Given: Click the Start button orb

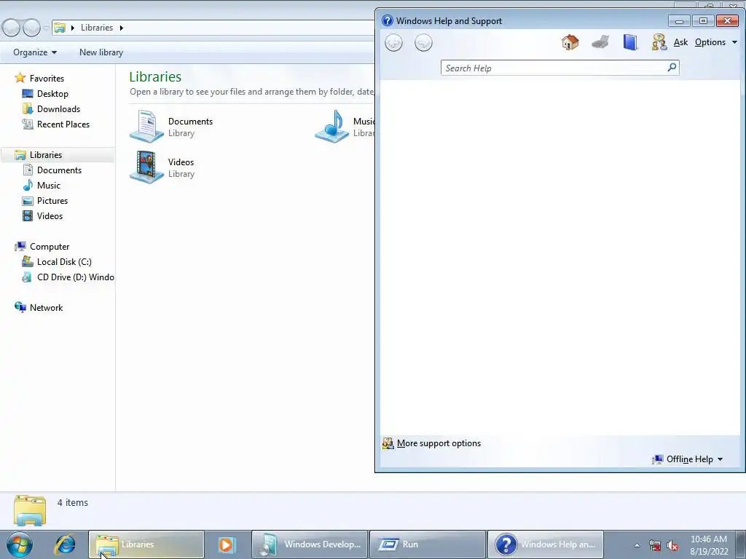Looking at the screenshot, I should click(x=20, y=544).
